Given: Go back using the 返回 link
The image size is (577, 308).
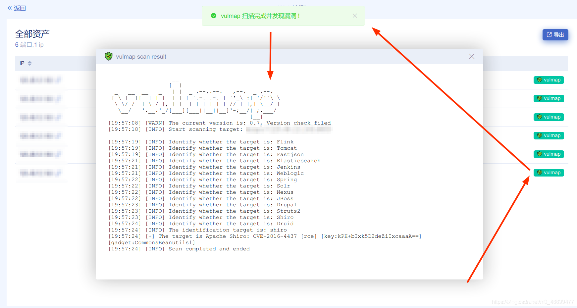Looking at the screenshot, I should coord(17,8).
